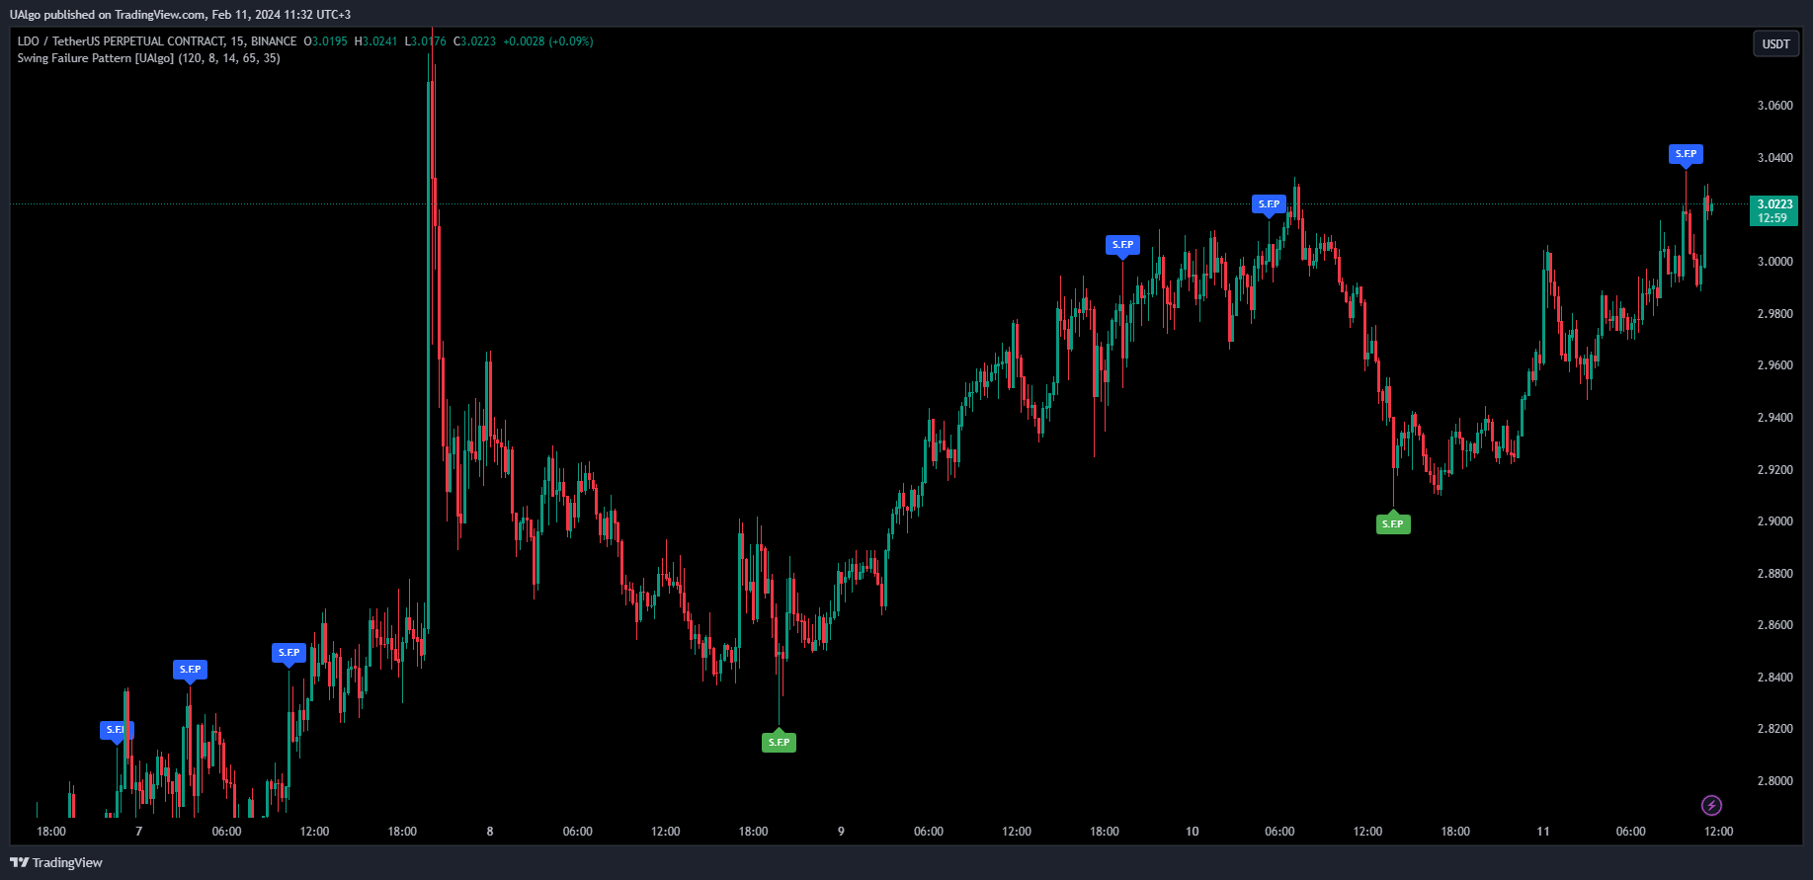Click the 3.0400 price axis label
This screenshot has height=880, width=1813.
(x=1774, y=158)
